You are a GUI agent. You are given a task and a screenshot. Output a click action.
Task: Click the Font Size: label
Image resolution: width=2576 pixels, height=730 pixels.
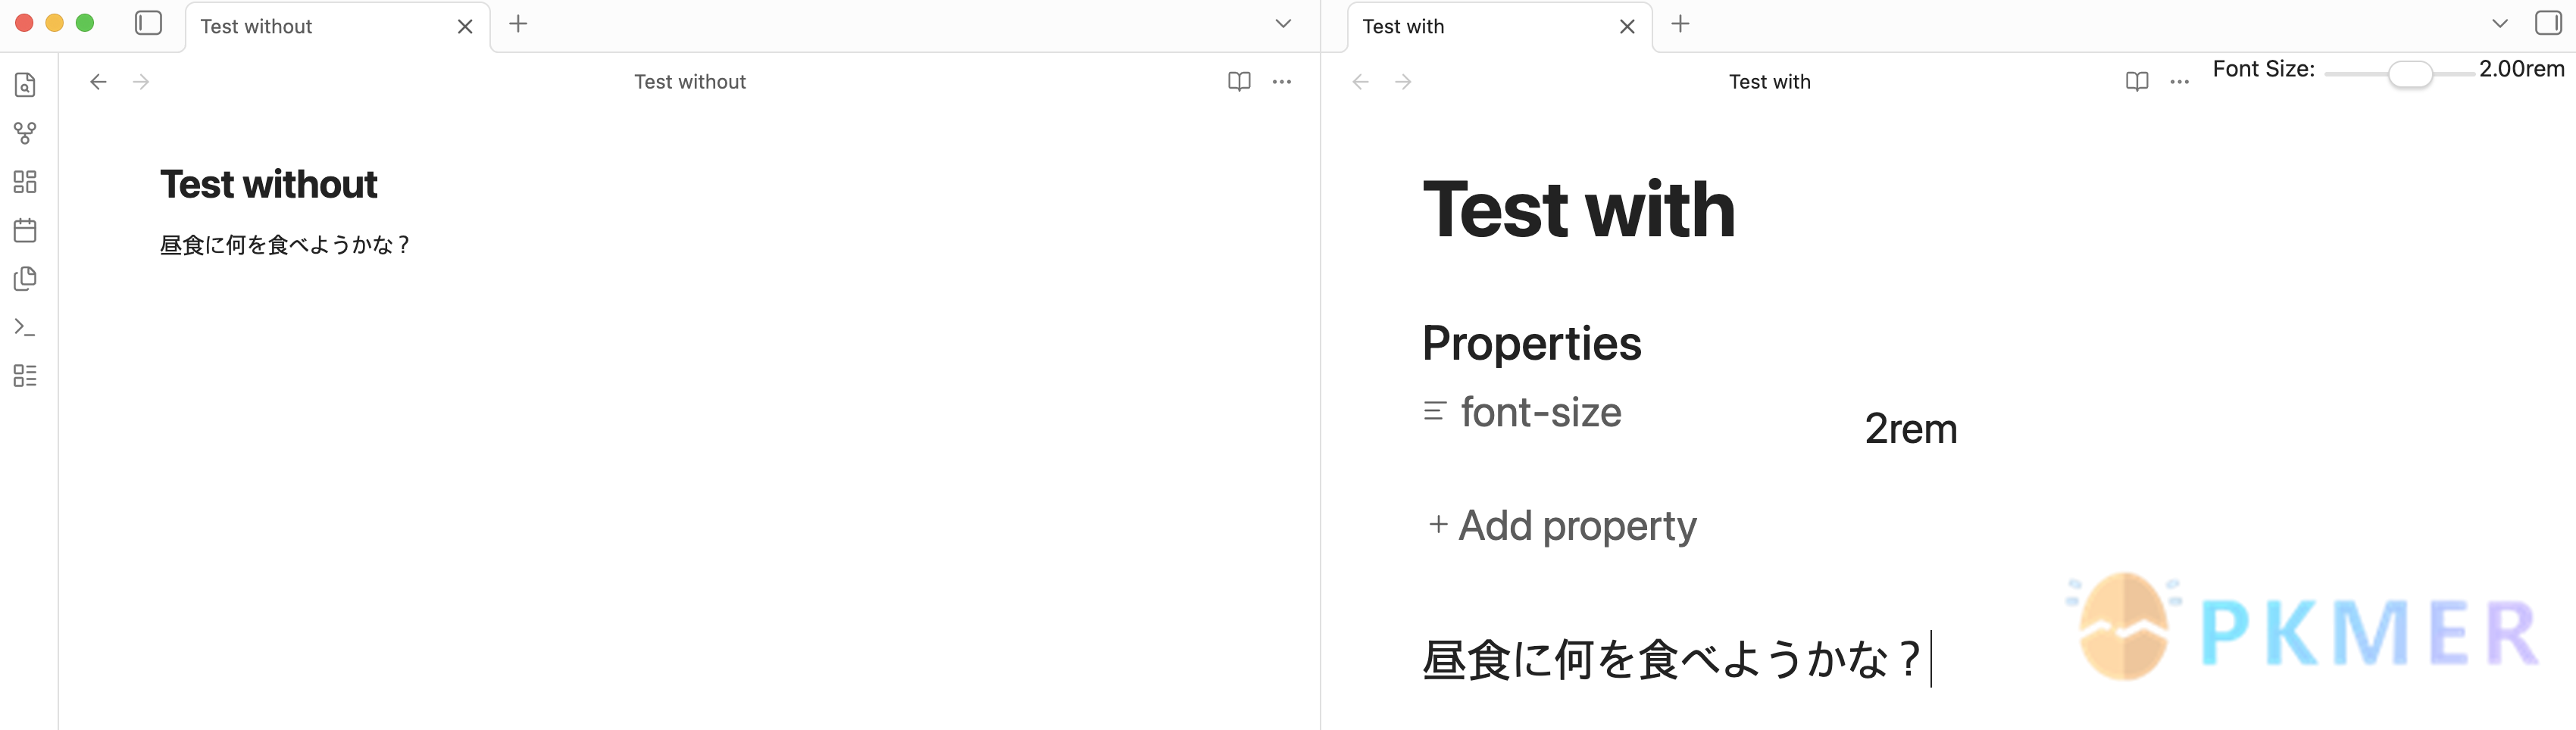(x=2264, y=69)
